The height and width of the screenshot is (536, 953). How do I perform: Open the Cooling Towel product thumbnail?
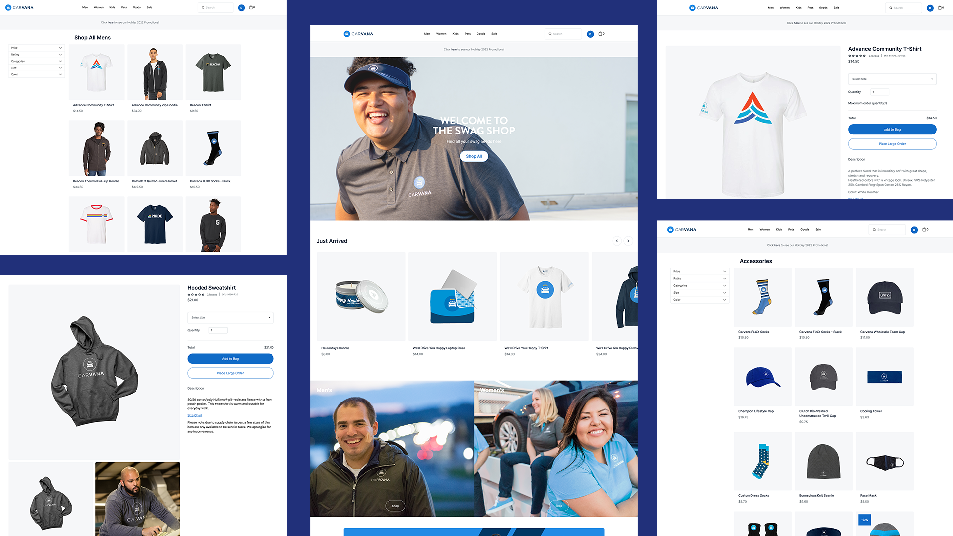click(885, 377)
